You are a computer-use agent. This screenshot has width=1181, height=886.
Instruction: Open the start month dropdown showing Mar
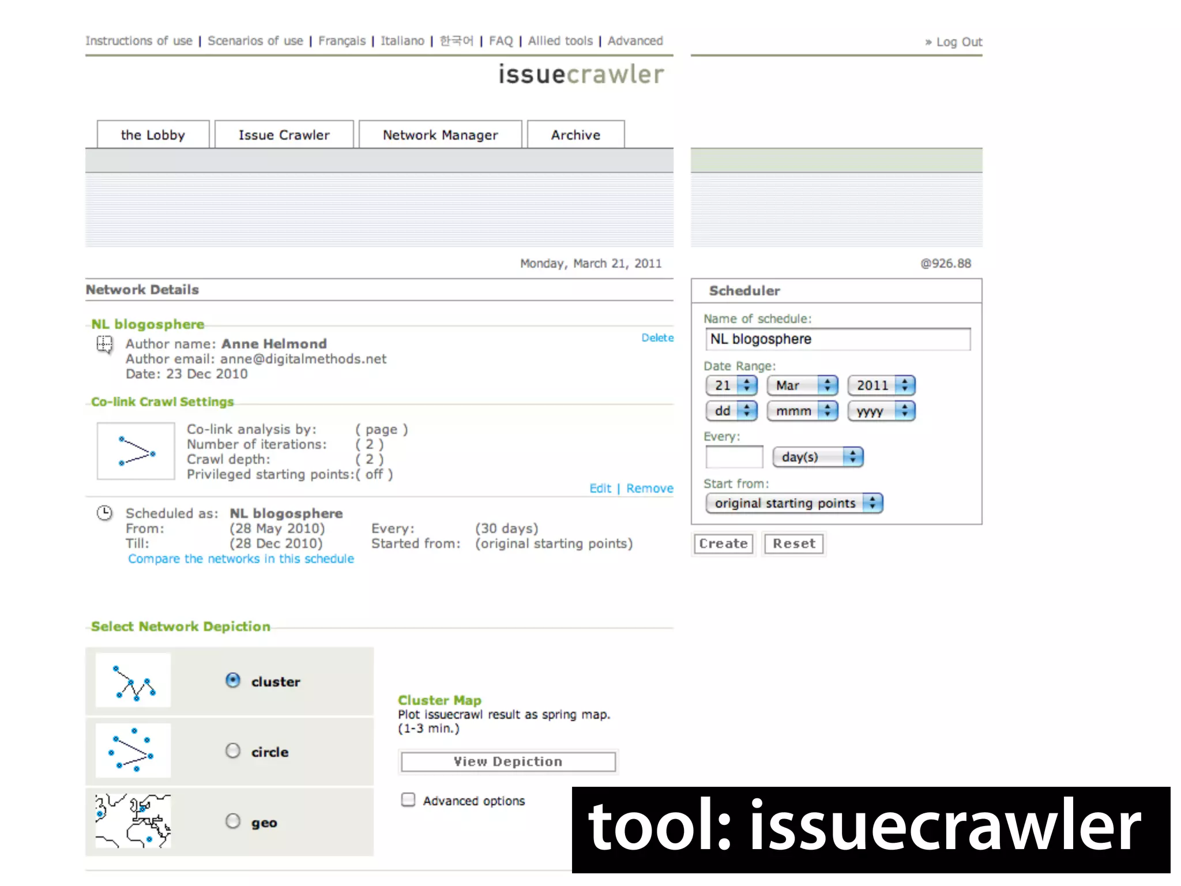802,385
